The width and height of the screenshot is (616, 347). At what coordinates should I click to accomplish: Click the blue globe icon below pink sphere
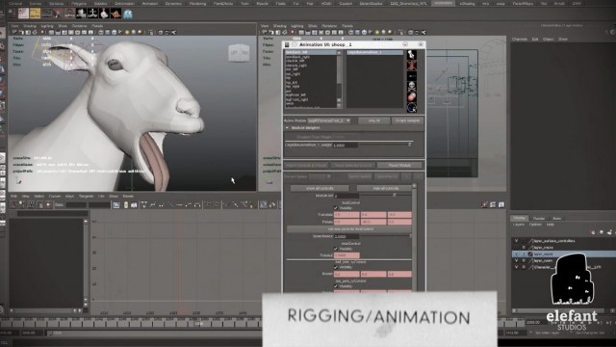[x=411, y=107]
